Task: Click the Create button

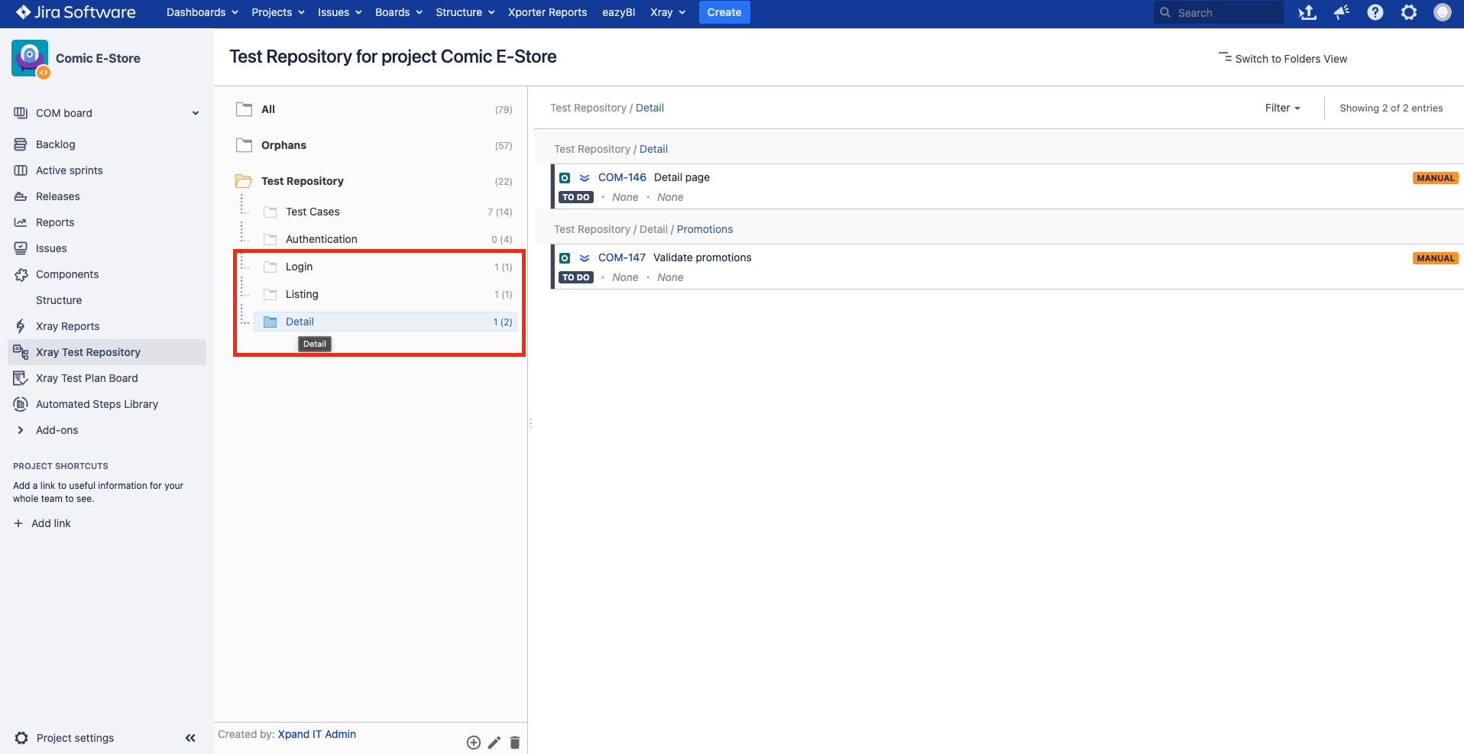Action: pyautogui.click(x=724, y=12)
